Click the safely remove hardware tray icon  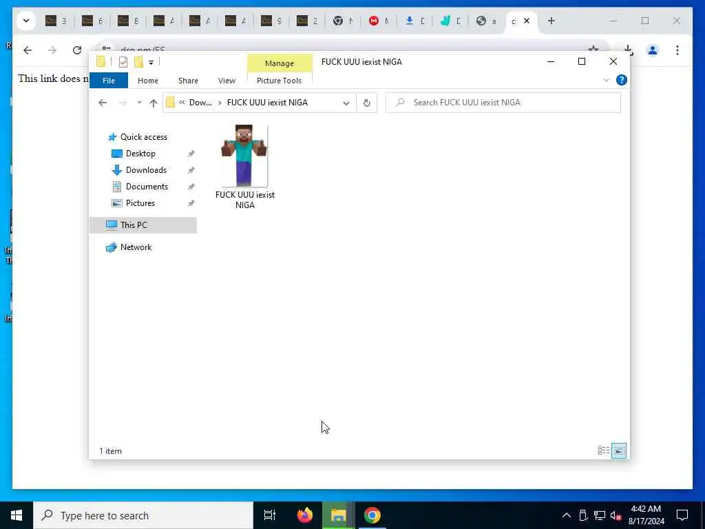[583, 515]
